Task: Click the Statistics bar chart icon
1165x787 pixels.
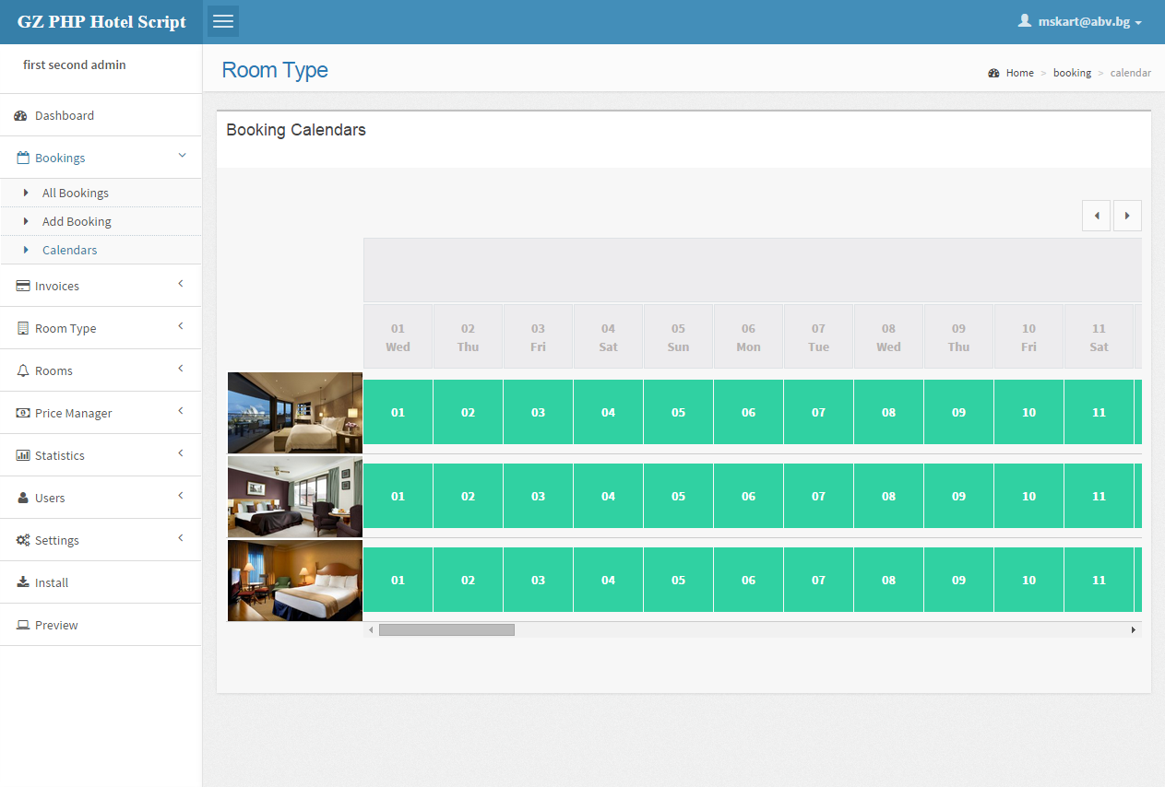Action: pos(23,455)
